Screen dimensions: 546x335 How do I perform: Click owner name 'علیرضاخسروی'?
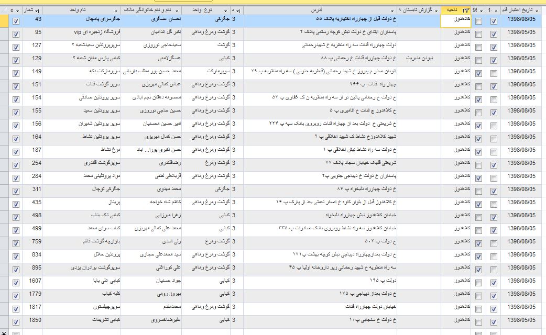[x=166, y=320]
